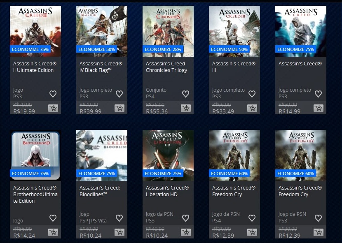This screenshot has height=243, width=342.
Task: Click cart icon for Chronicles Trilogy
Action: [186, 108]
